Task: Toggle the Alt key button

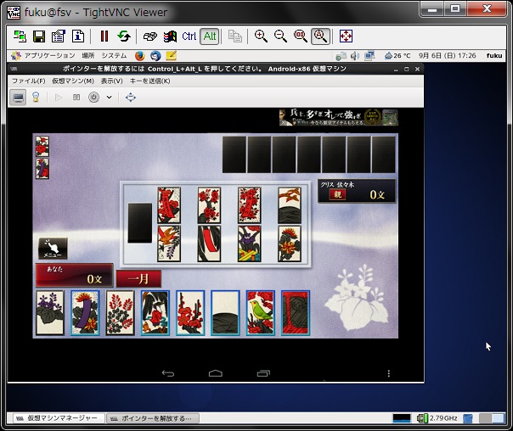Action: tap(210, 36)
